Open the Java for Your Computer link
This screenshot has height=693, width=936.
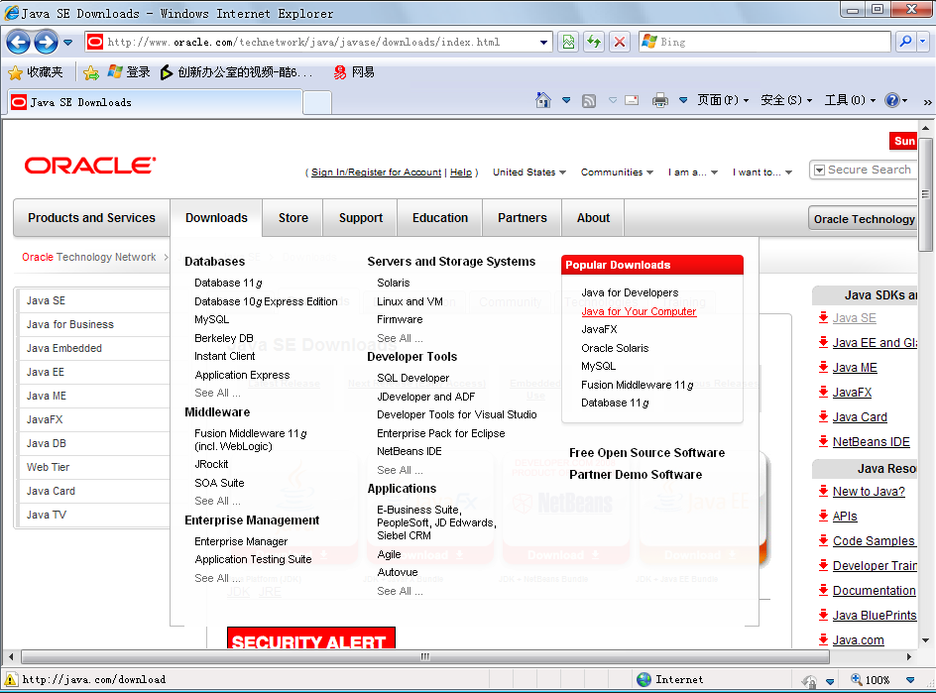[x=639, y=311]
